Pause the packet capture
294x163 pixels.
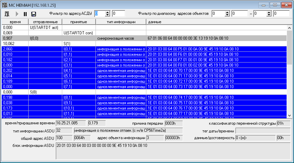click(25, 14)
